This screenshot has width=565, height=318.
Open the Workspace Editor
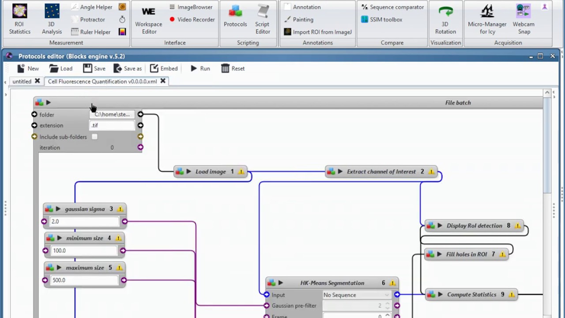[x=148, y=19]
